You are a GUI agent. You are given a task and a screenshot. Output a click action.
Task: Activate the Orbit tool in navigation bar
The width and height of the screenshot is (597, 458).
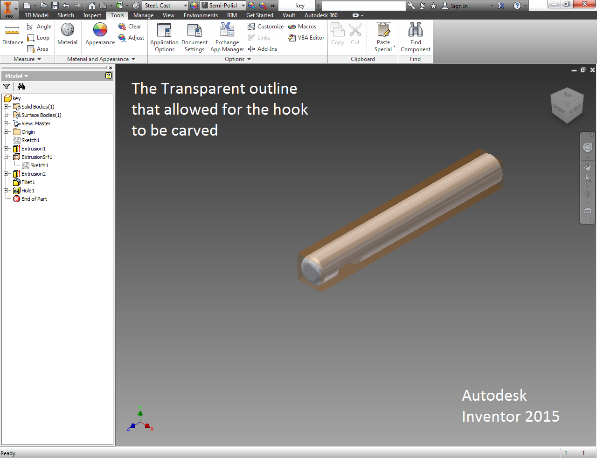tap(588, 194)
